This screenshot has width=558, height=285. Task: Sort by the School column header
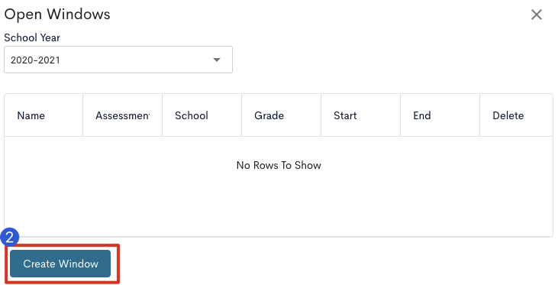pyautogui.click(x=192, y=115)
